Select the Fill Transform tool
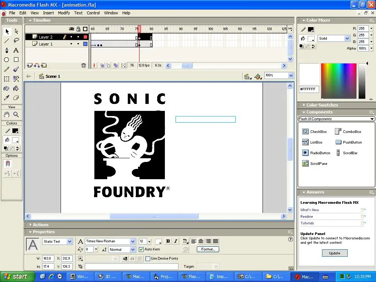Screen dimensions: 376x282 tap(16, 79)
